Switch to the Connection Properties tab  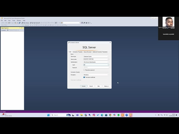pos(77,52)
